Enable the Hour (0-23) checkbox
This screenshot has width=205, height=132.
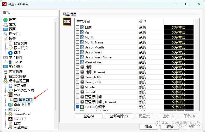point(77,82)
